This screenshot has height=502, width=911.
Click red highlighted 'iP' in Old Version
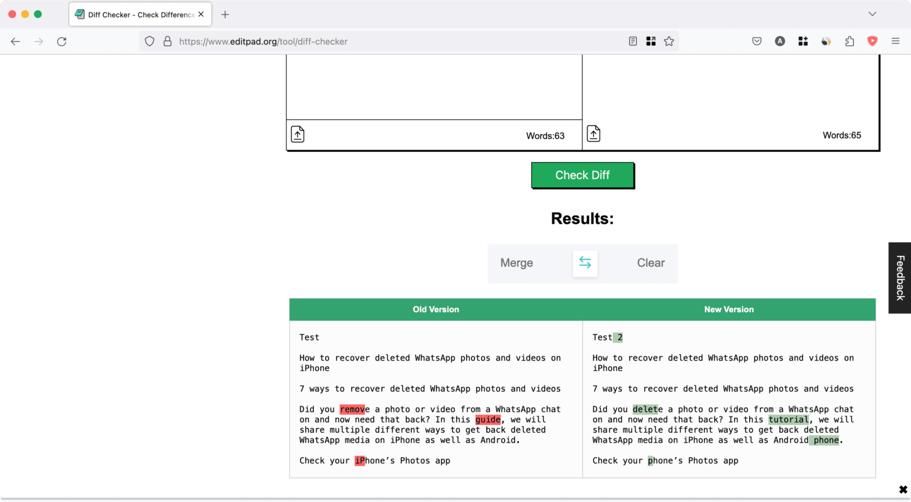359,461
